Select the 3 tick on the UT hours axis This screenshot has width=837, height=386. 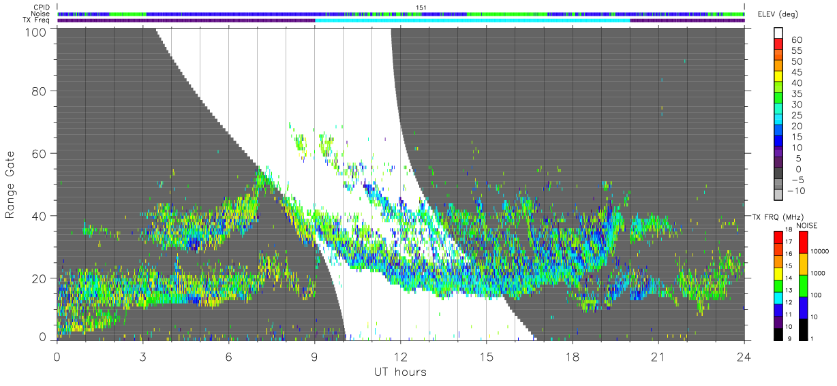[x=142, y=357]
